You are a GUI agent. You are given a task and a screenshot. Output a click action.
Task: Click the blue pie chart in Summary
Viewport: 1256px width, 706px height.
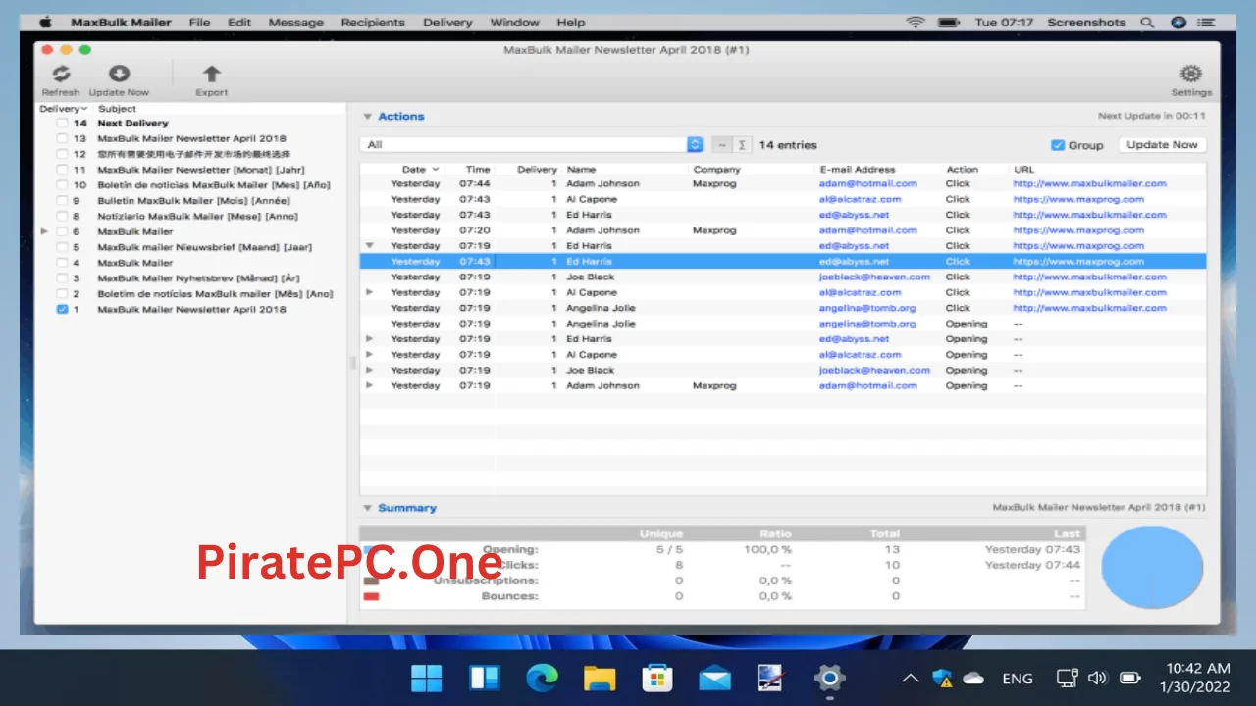coord(1151,566)
